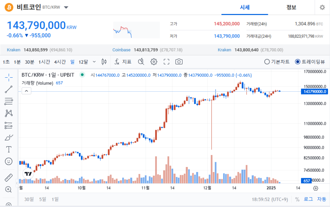The image size is (330, 207).
Task: Open the Coinbase price link
Action: coord(121,50)
